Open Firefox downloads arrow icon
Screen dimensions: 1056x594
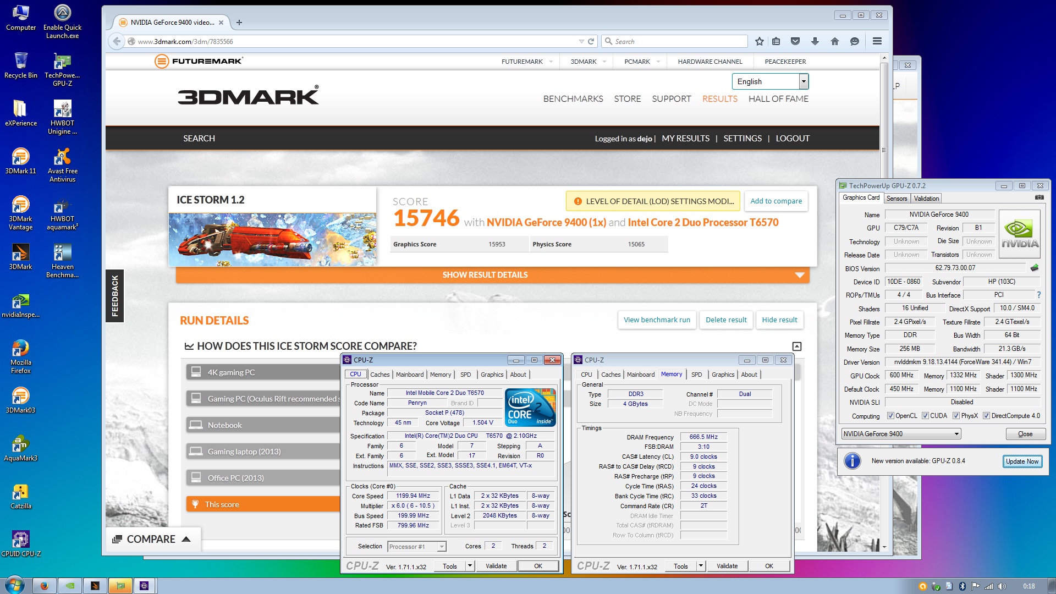[815, 41]
